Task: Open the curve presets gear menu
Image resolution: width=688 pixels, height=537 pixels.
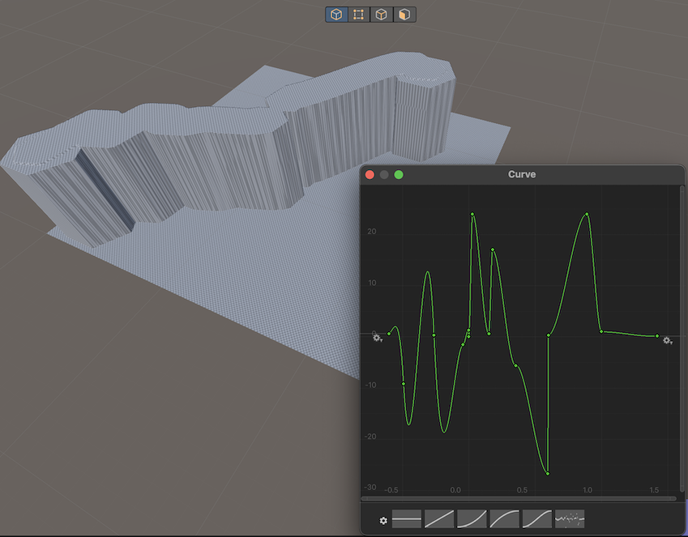Action: (x=383, y=520)
